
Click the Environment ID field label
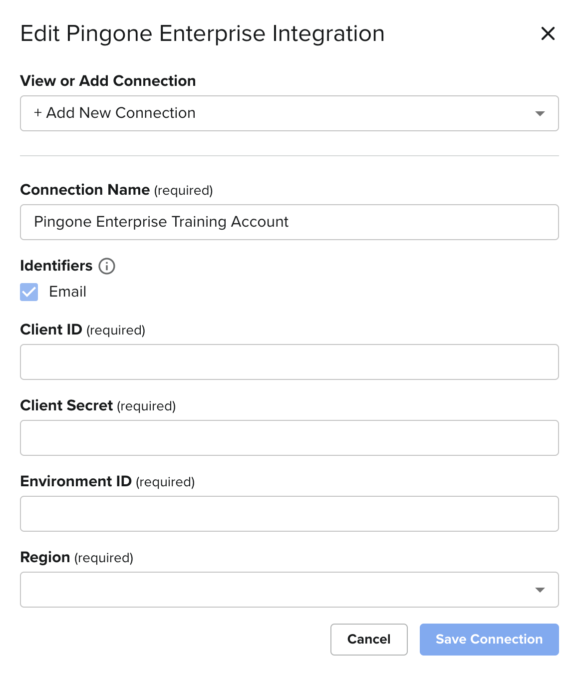[x=76, y=481]
